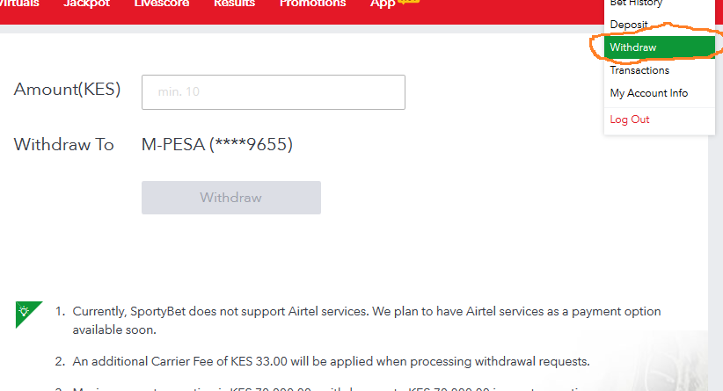The width and height of the screenshot is (723, 391).
Task: Click the Amount(KES) field label
Action: (x=68, y=90)
